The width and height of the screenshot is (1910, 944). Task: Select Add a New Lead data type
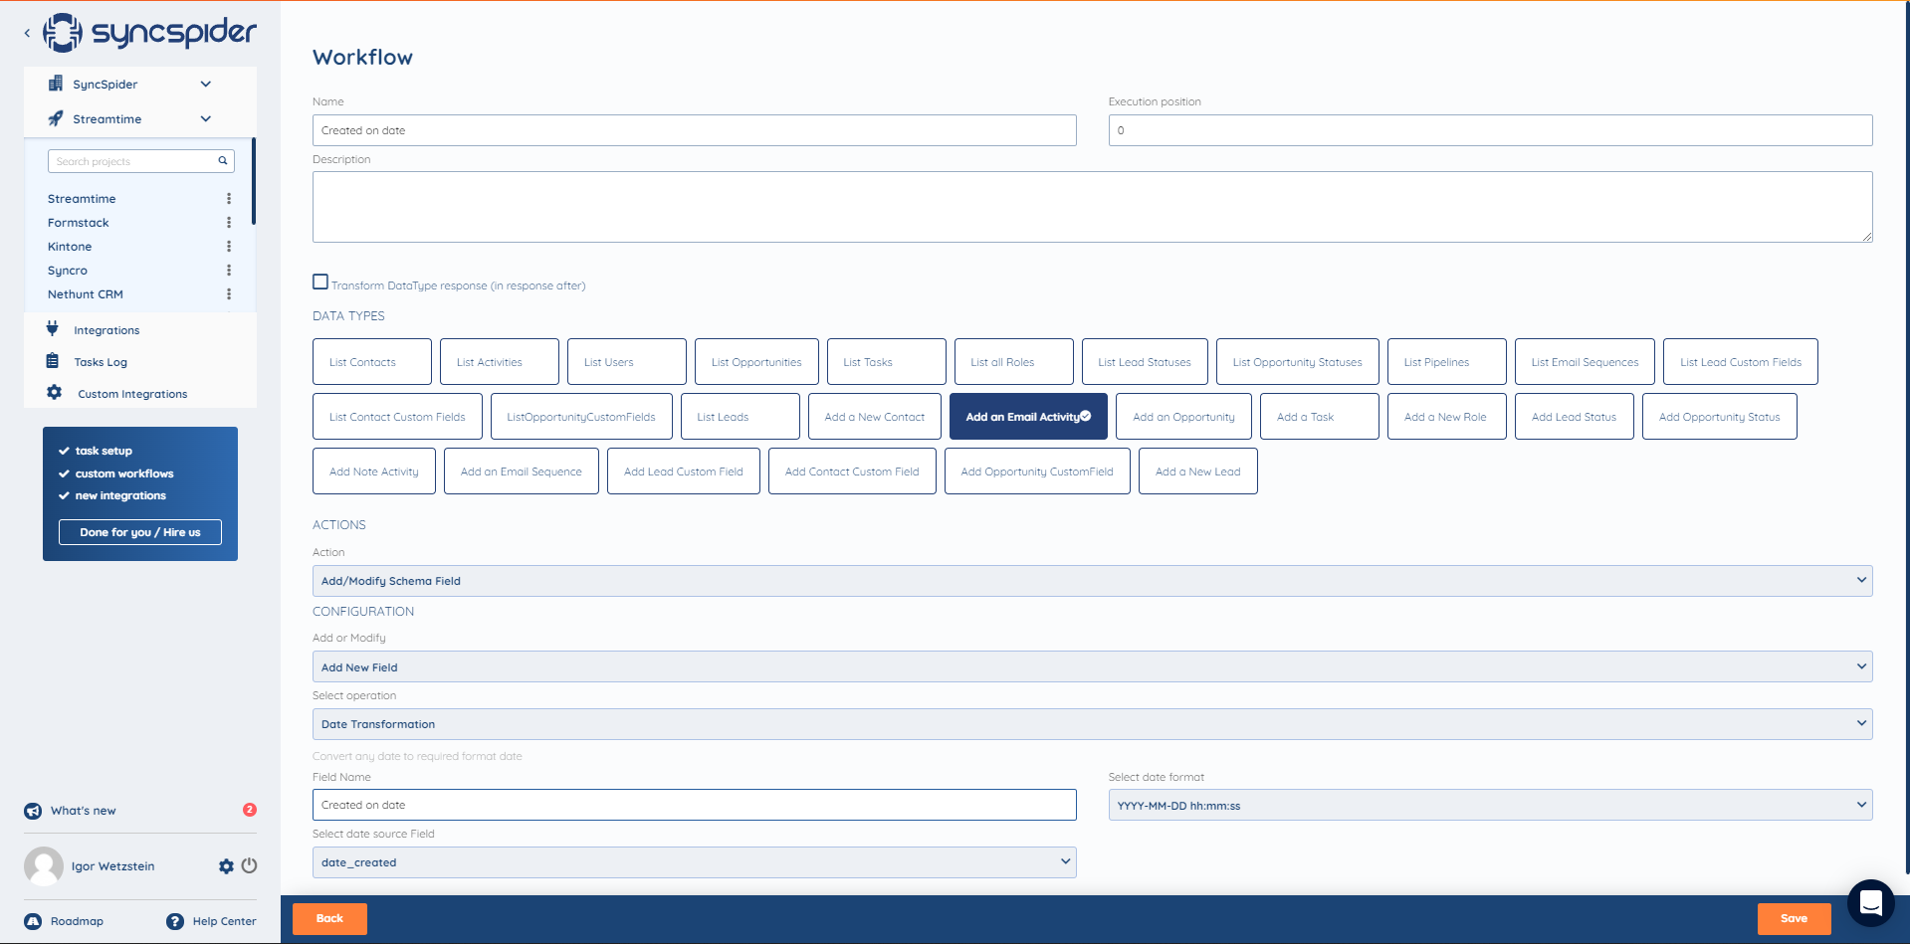point(1197,472)
